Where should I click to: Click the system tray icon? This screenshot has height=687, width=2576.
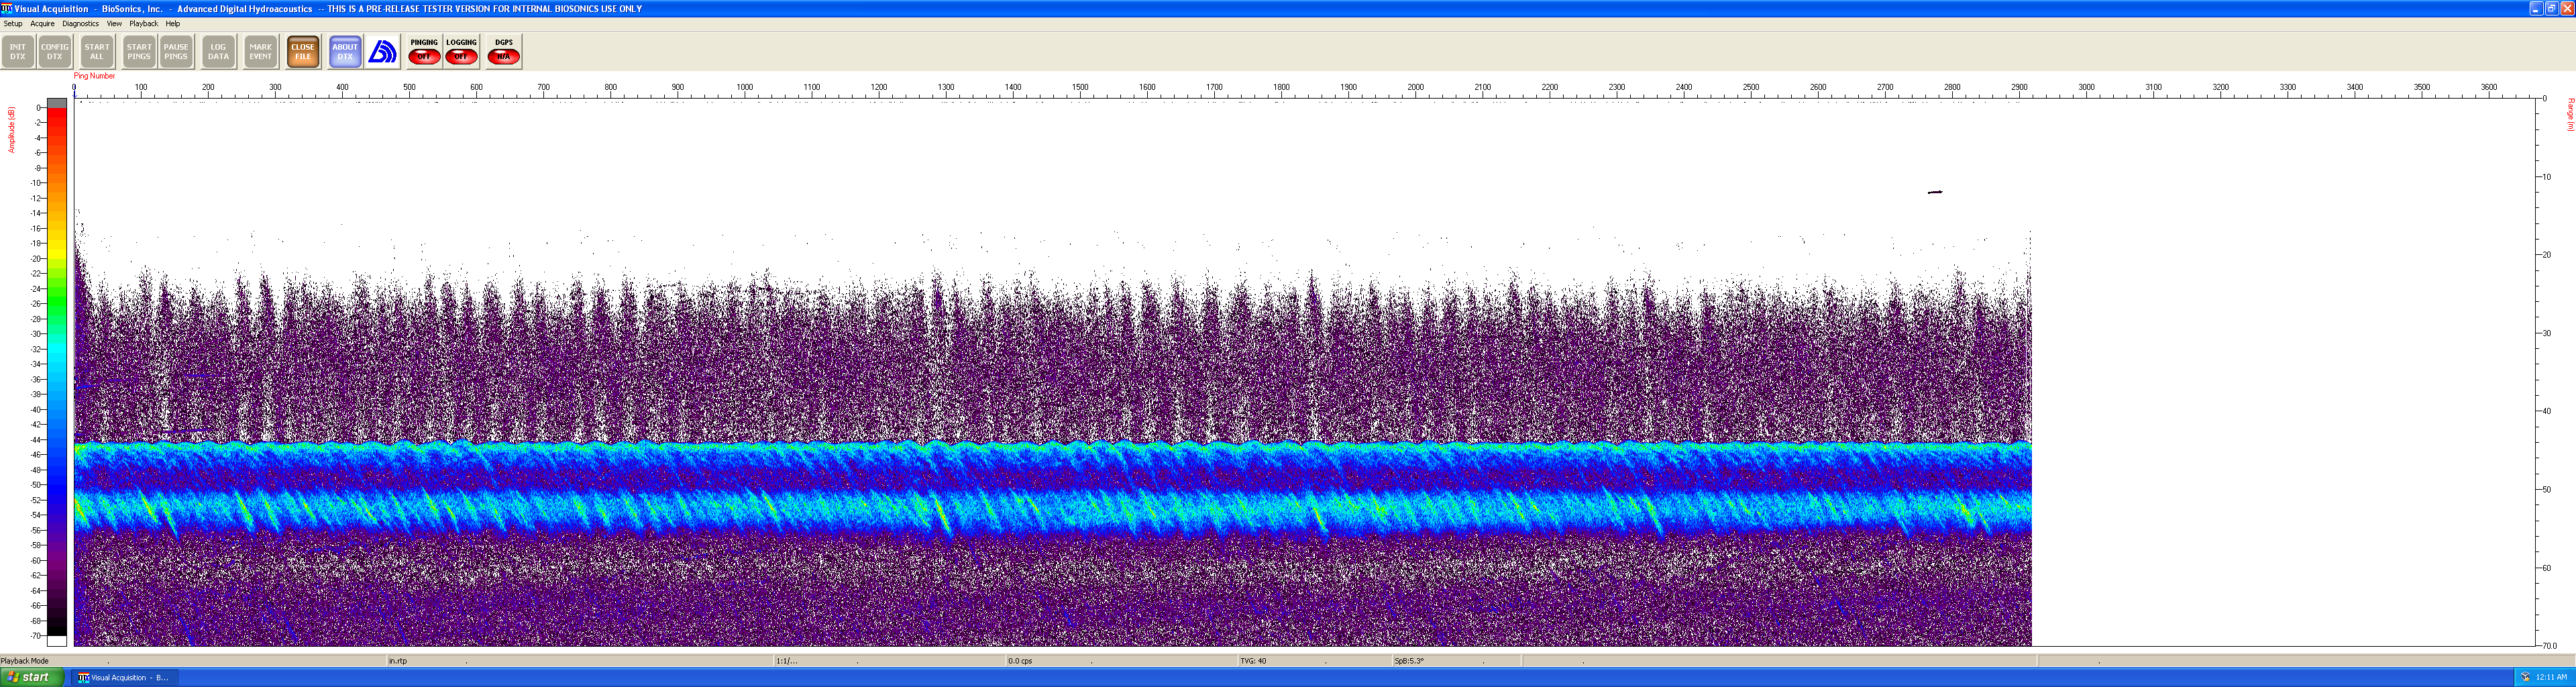point(2525,678)
